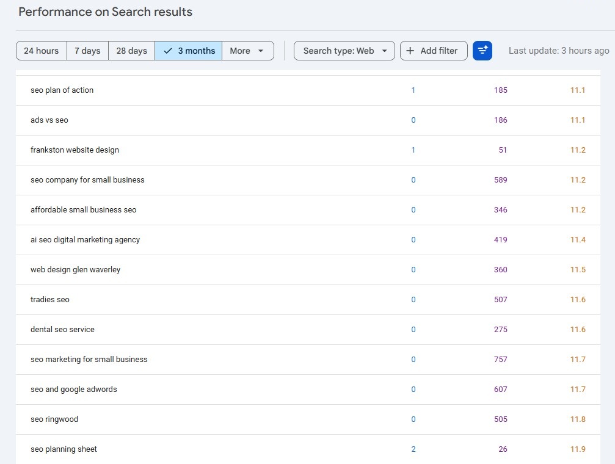The height and width of the screenshot is (464, 615).
Task: Click clicks value 1 for seo plan of action
Action: [413, 90]
